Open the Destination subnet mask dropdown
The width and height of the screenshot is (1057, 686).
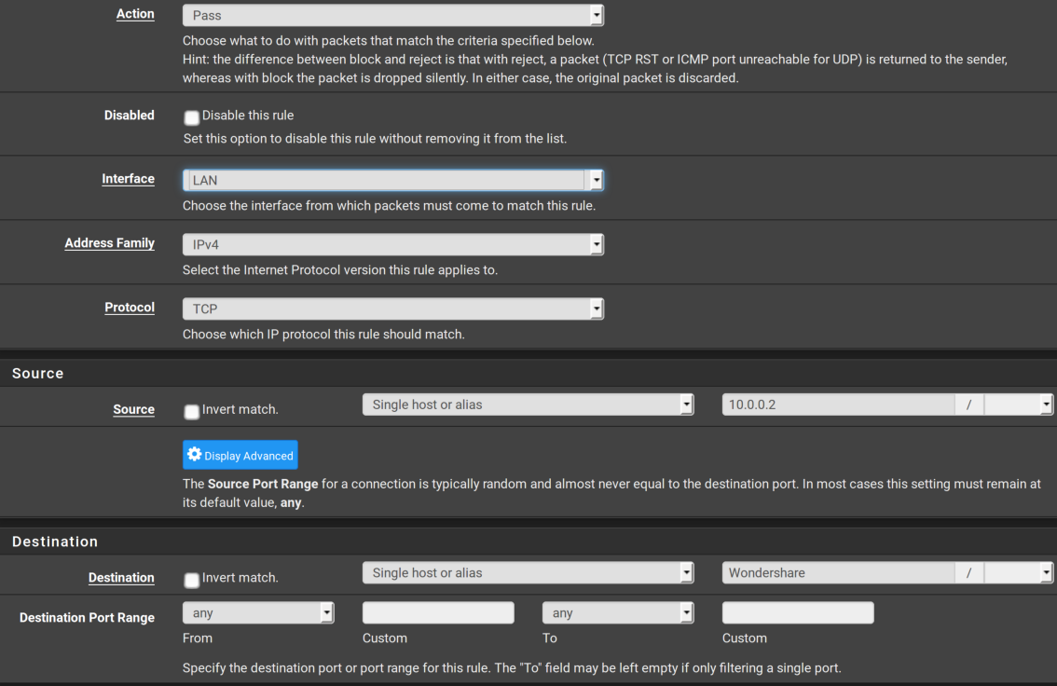click(1018, 572)
